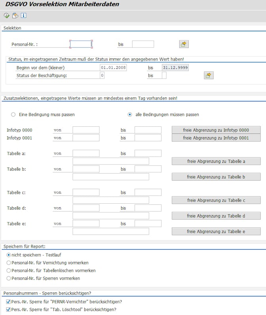Open multiple selection for Status der Beschäftigung
The width and height of the screenshot is (266, 315).
tap(209, 75)
